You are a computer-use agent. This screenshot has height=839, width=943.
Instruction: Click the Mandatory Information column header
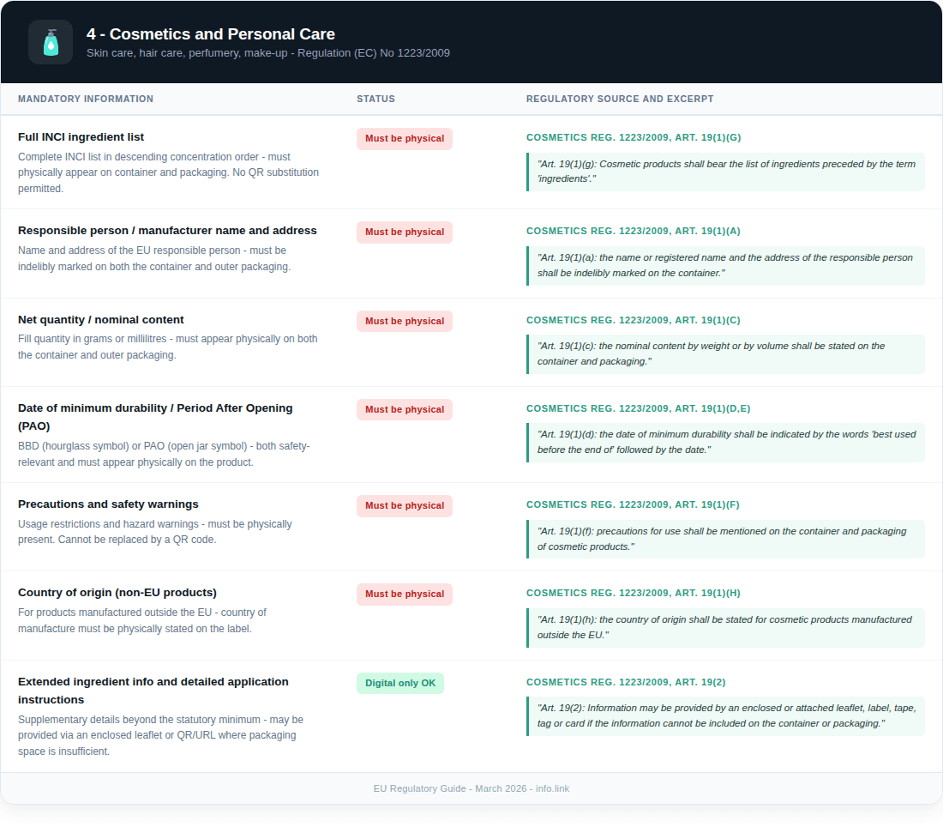(x=86, y=99)
